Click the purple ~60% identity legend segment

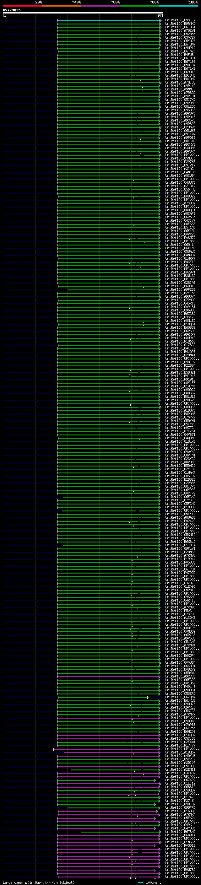(101, 6)
